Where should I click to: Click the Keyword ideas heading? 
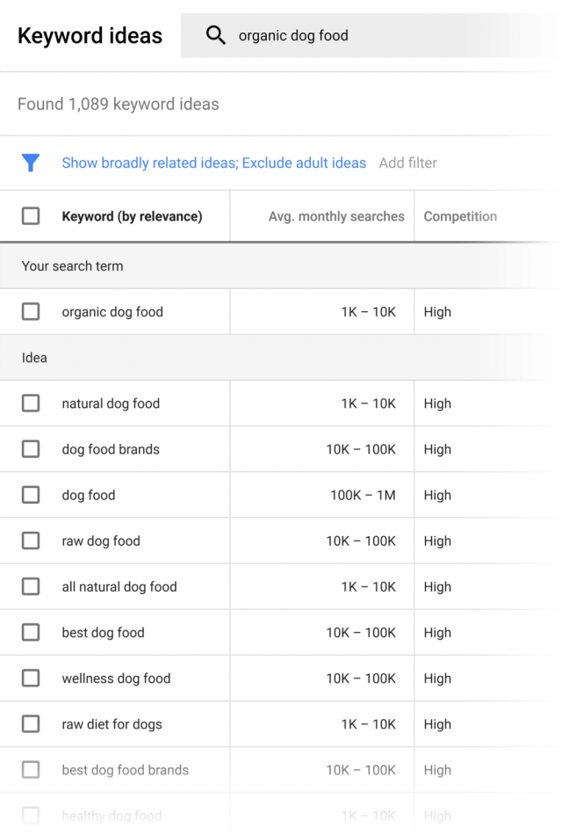[x=90, y=35]
